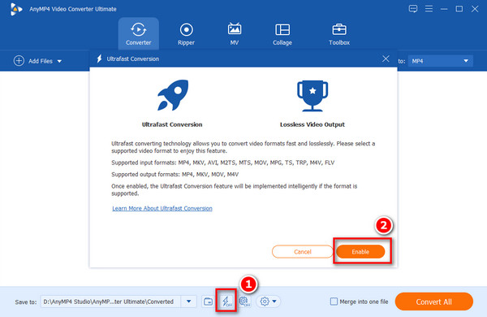Click the Supported input formats text
This screenshot has height=317, width=487.
[x=222, y=163]
